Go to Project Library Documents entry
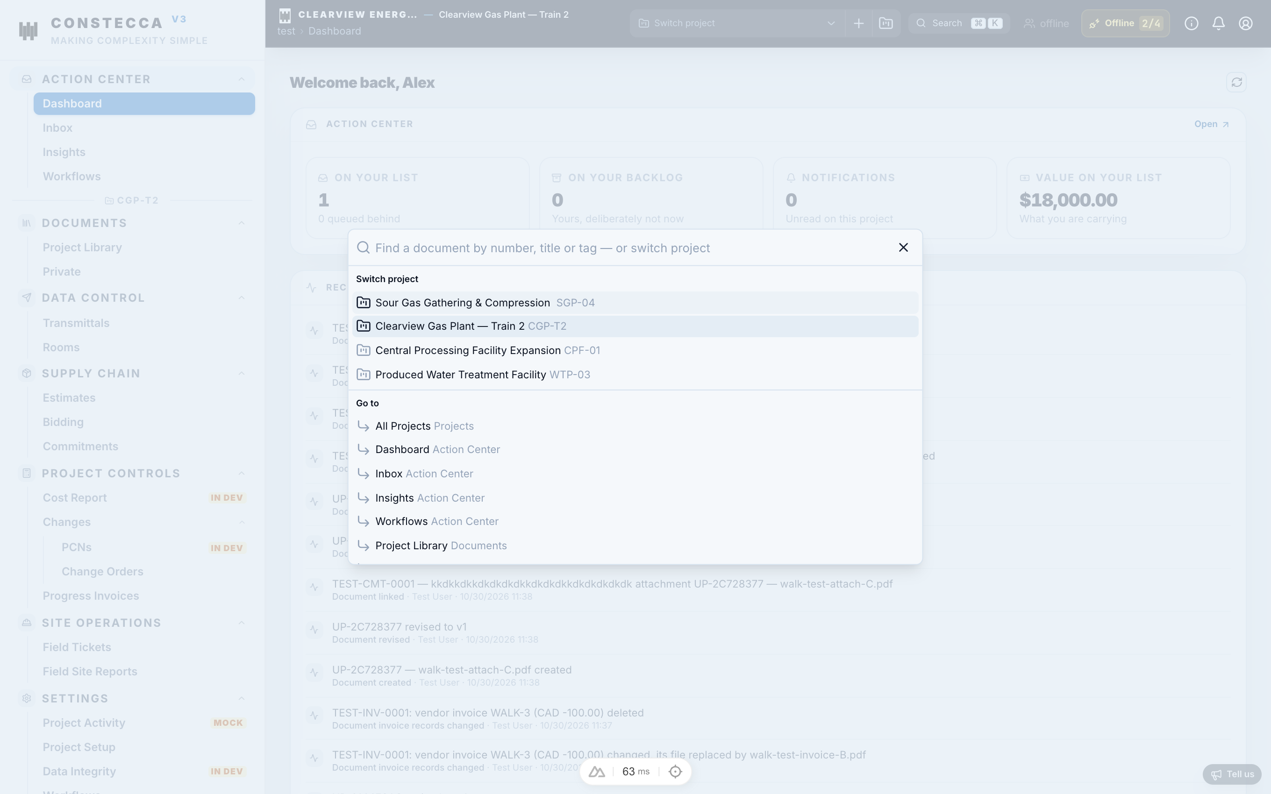The height and width of the screenshot is (794, 1271). click(635, 546)
